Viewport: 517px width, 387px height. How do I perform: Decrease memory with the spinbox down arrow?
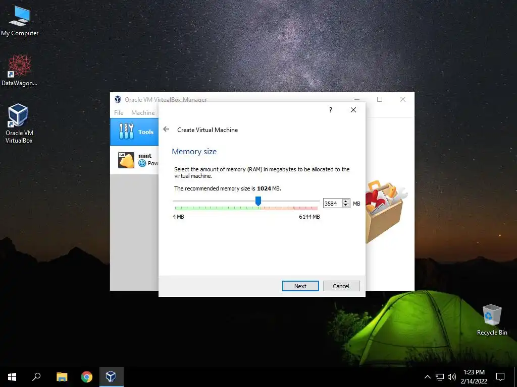pyautogui.click(x=345, y=206)
